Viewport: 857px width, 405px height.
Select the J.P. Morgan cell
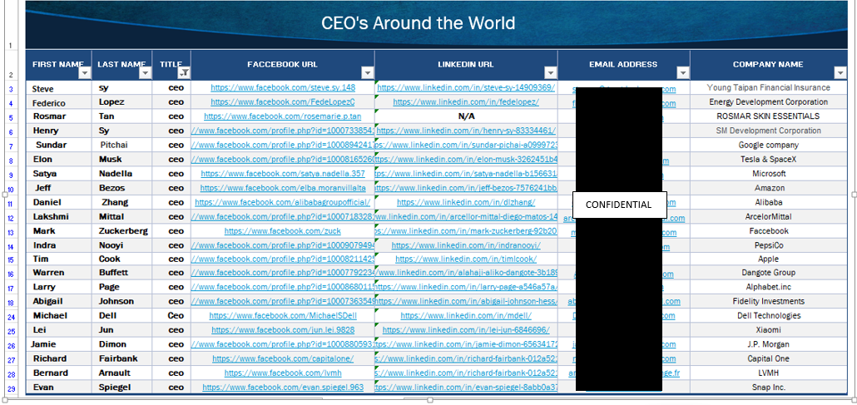tap(768, 344)
